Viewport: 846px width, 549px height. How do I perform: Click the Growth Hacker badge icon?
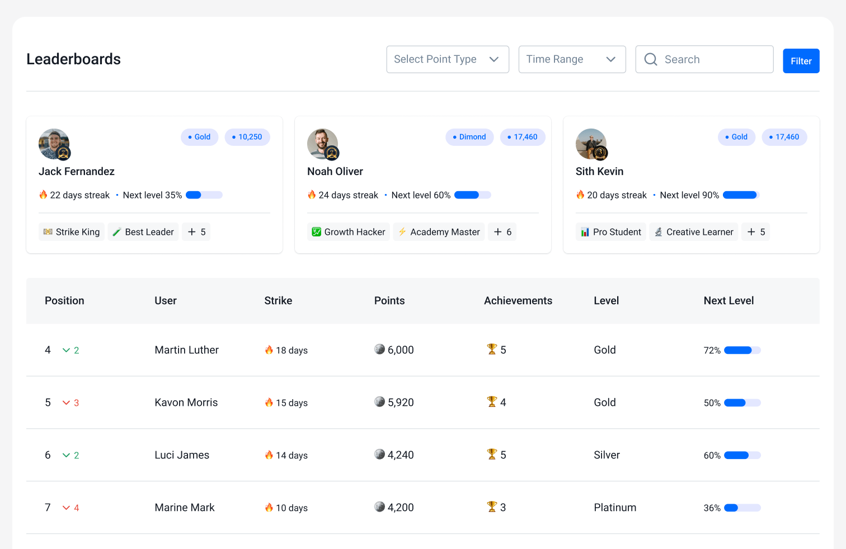coord(316,232)
